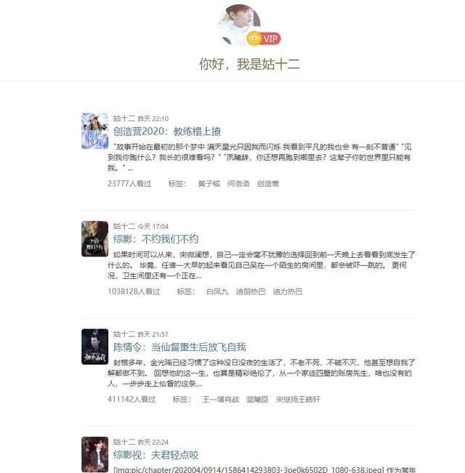Open story title 综影：不约我们不约

click(155, 239)
